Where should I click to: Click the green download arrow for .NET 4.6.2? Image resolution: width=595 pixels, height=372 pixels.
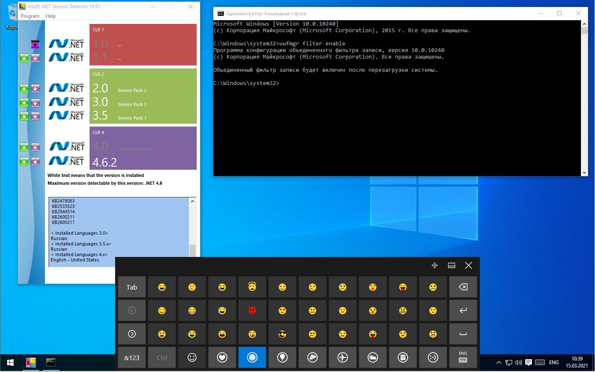[24, 162]
